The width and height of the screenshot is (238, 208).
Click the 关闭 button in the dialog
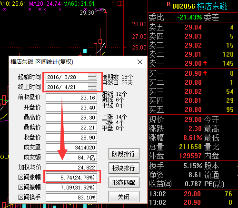coord(124,197)
